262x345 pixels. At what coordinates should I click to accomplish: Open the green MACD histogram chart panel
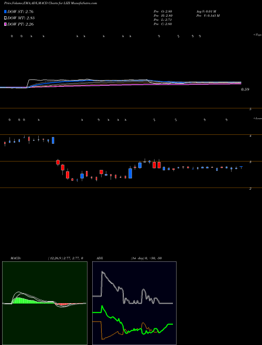click(45, 303)
